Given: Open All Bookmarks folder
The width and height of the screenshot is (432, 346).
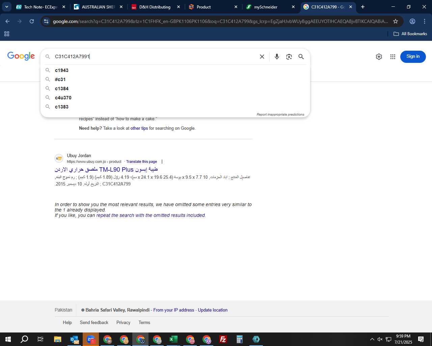Looking at the screenshot, I should pos(410,34).
